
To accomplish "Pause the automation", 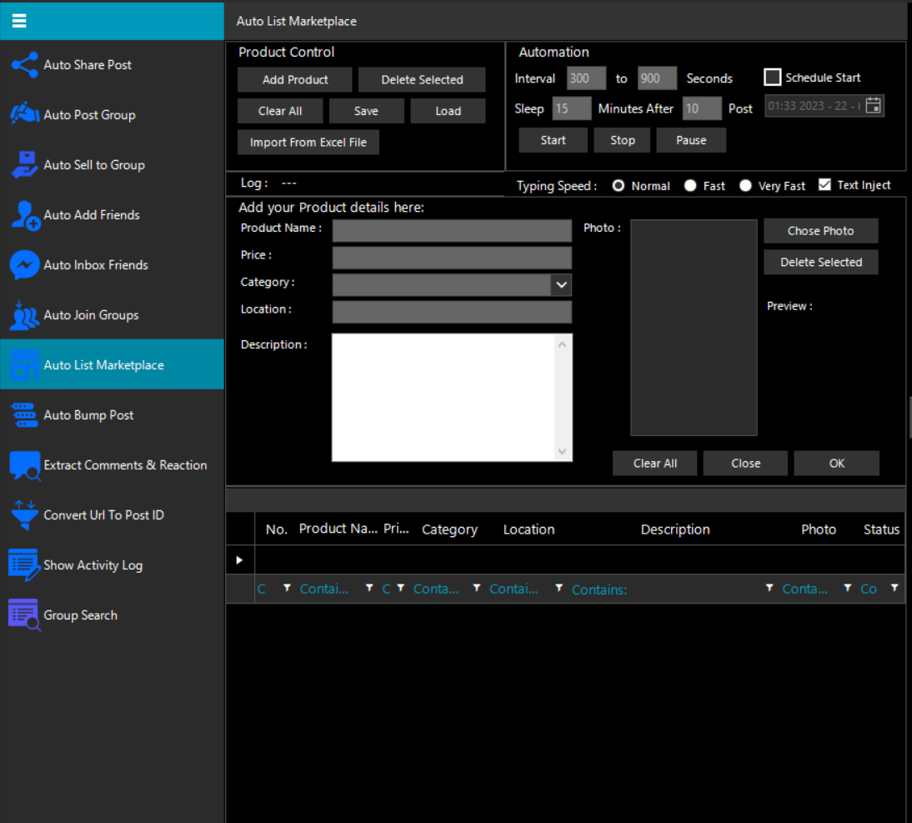I will (692, 140).
